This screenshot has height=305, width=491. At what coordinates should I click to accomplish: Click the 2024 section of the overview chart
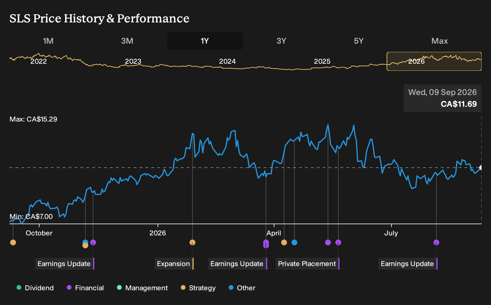[x=227, y=61]
